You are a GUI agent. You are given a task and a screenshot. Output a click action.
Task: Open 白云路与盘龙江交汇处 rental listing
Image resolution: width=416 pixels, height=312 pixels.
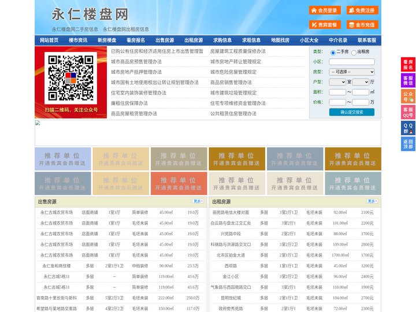[x=231, y=223]
